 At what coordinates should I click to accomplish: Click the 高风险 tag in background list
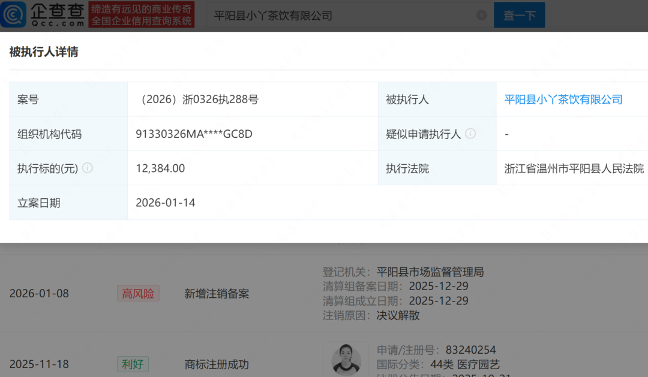click(138, 294)
